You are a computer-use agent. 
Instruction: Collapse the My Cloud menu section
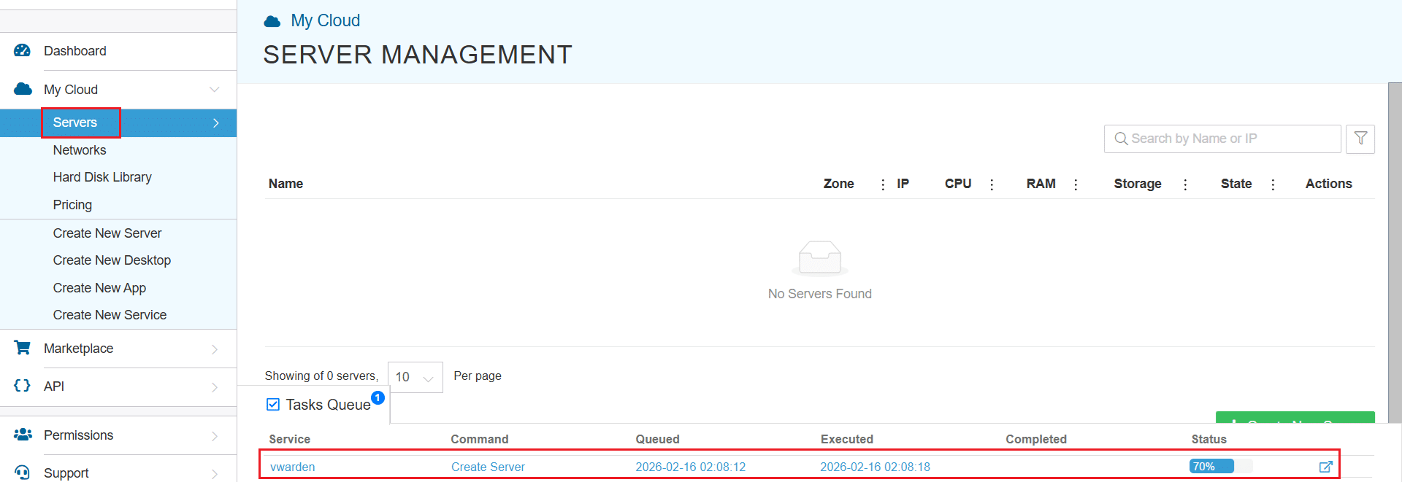(x=214, y=90)
